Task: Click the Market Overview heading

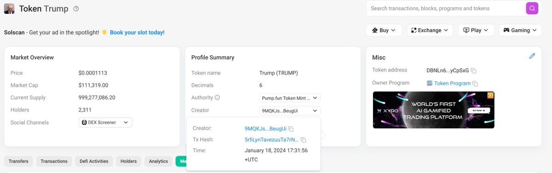Action: 32,58
